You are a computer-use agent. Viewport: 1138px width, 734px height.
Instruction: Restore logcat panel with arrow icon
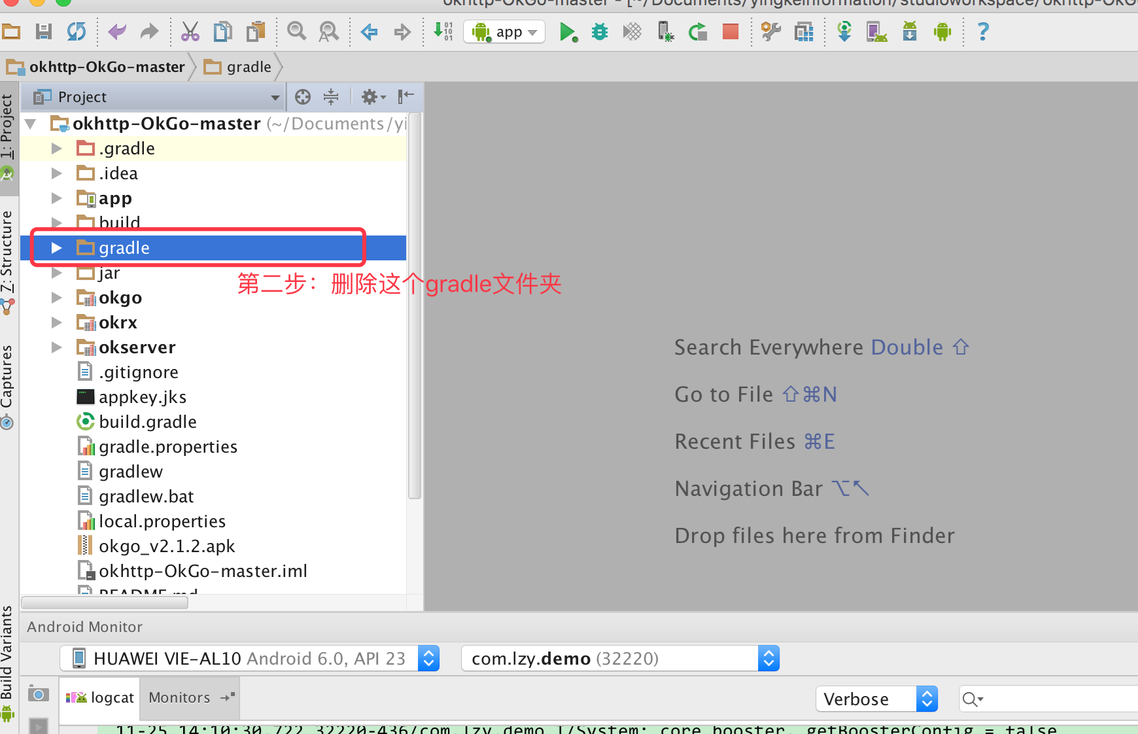coord(228,697)
